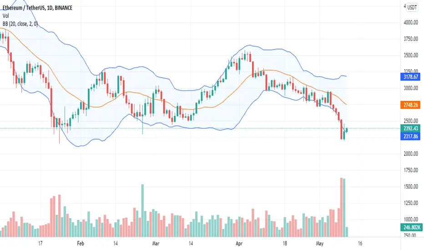Click the Apr date marker on time axis
Image resolution: width=424 pixels, height=250 pixels.
click(x=239, y=244)
